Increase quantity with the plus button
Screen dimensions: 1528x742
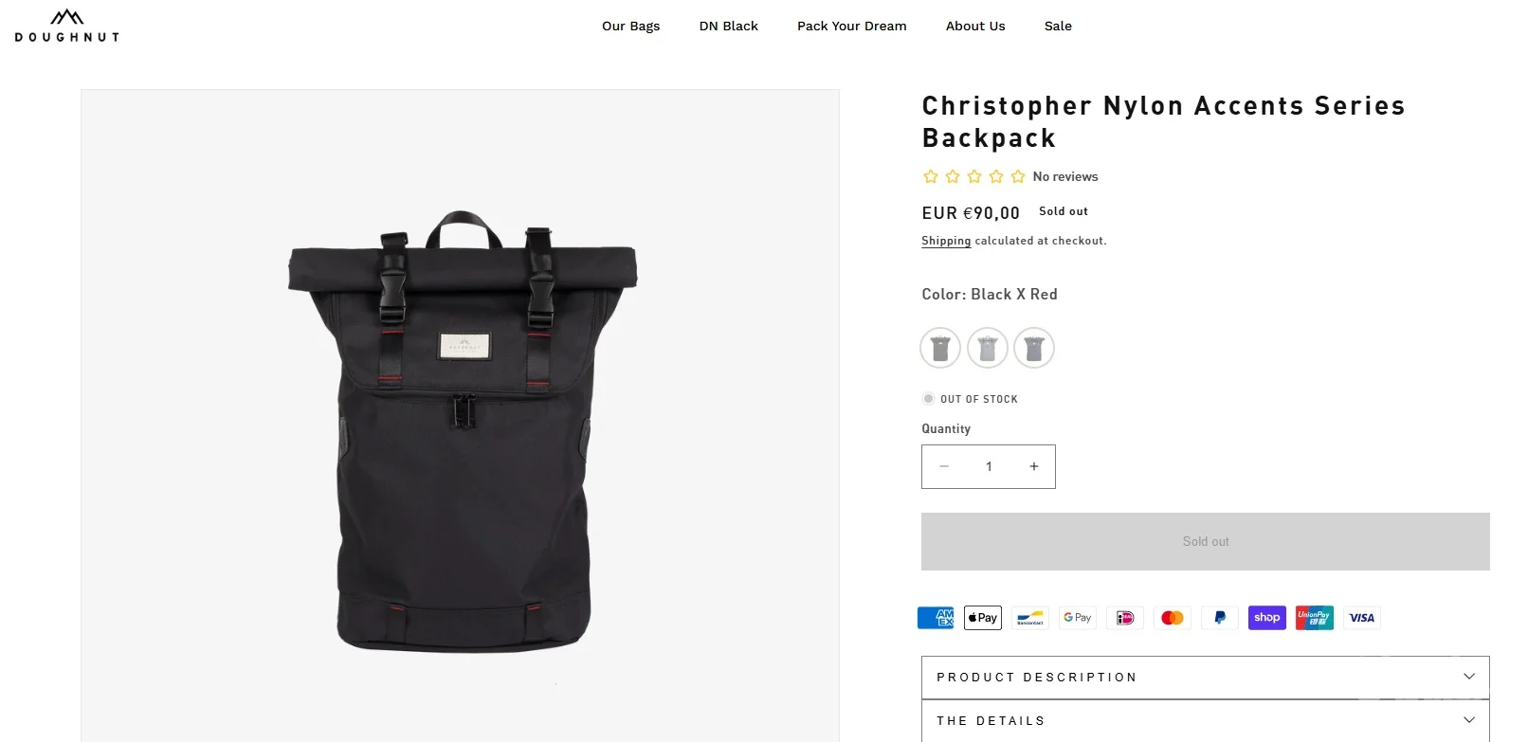coord(1034,466)
